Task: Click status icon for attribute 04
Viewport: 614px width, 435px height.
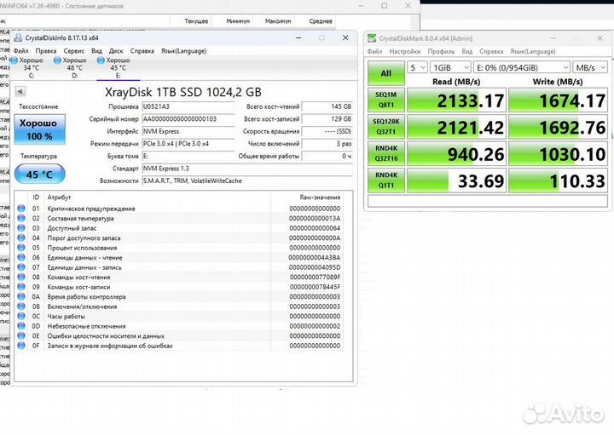Action: (x=21, y=238)
